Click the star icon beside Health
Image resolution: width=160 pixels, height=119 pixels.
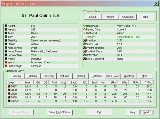pyautogui.click(x=6, y=59)
